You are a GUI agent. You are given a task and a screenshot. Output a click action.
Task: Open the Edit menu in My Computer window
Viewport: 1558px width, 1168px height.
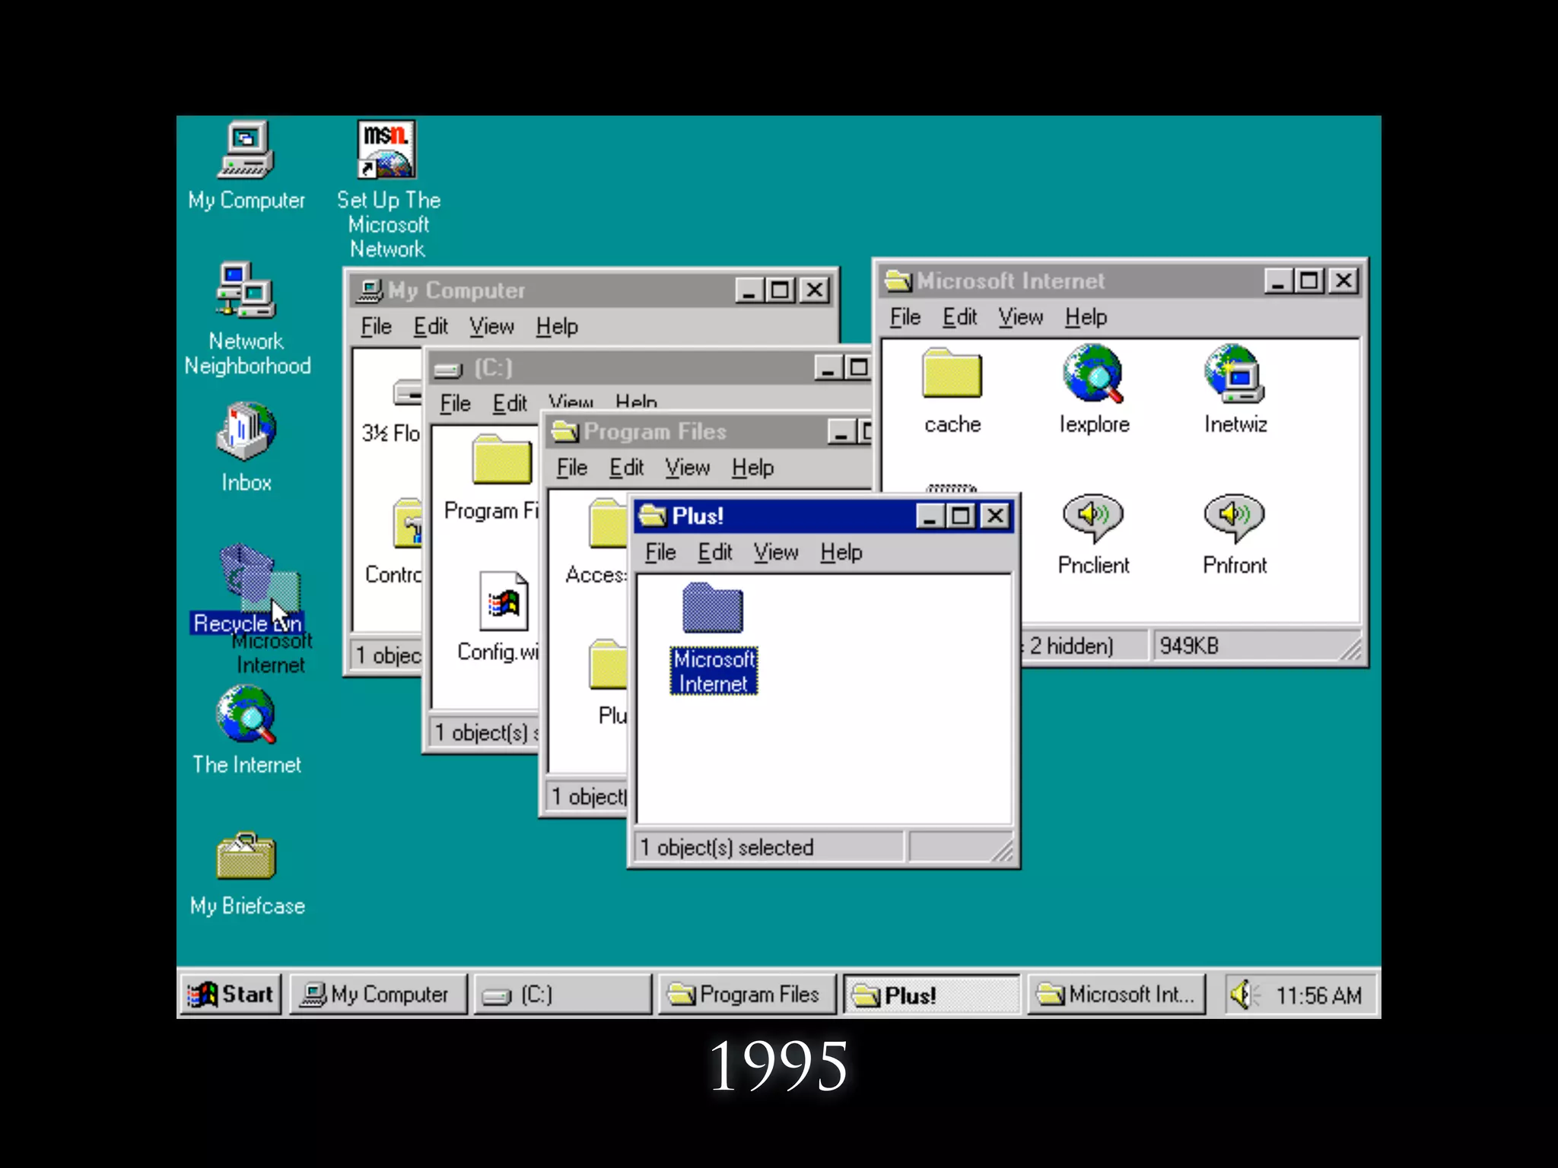pyautogui.click(x=431, y=326)
